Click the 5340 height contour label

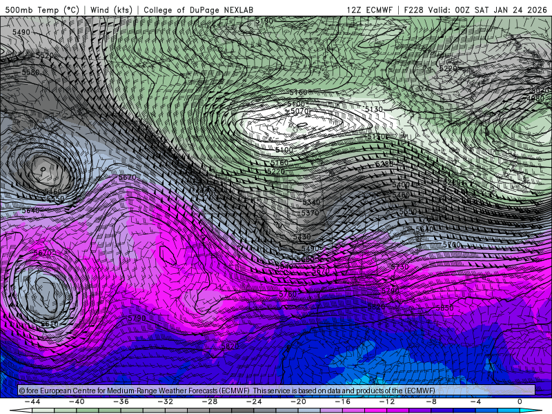311,202
